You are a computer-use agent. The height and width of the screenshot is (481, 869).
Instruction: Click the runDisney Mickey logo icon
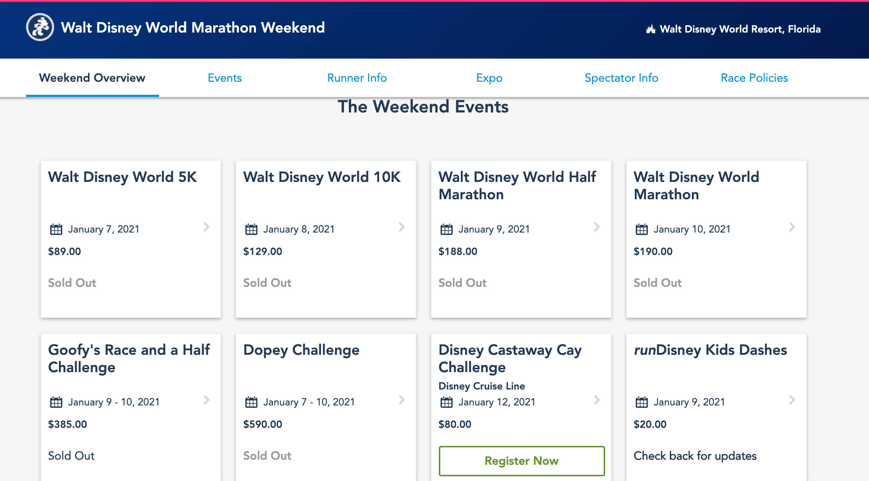coord(40,27)
